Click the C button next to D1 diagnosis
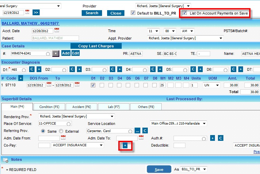This screenshot has width=260, height=174. (x=32, y=69)
